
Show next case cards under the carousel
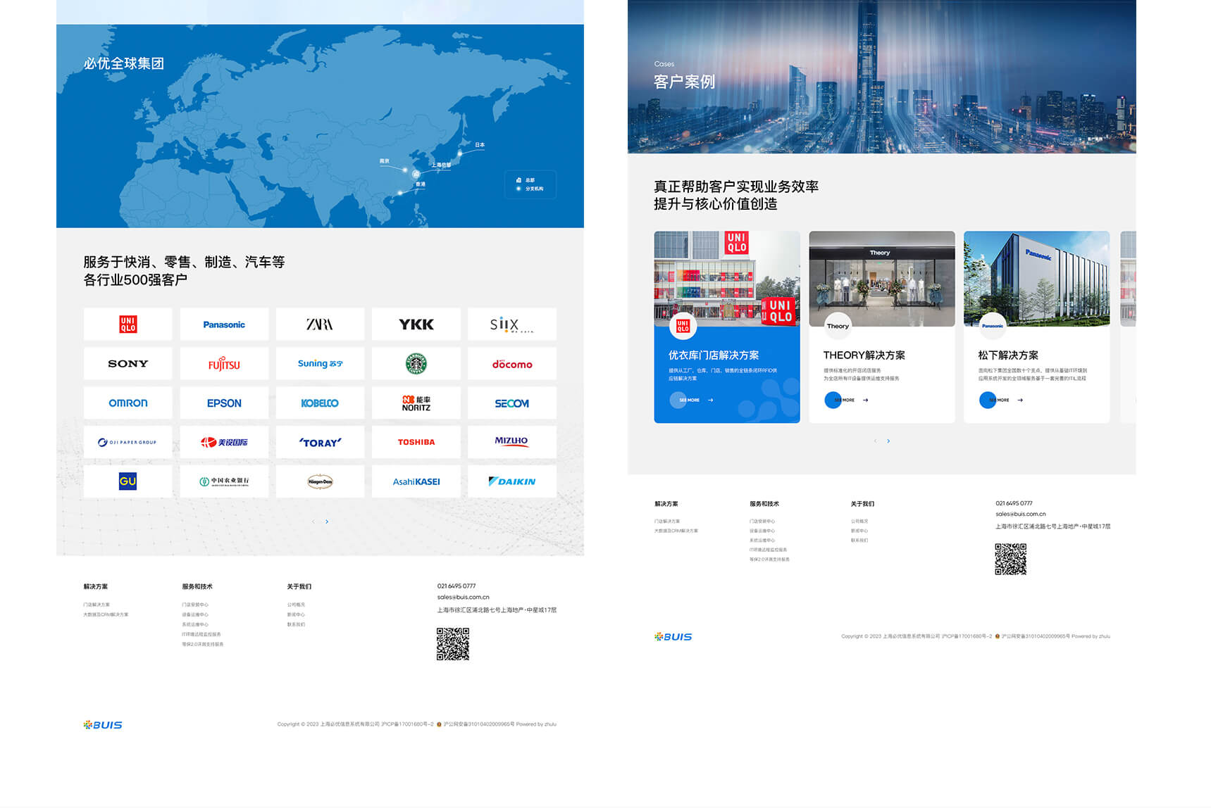coord(888,441)
